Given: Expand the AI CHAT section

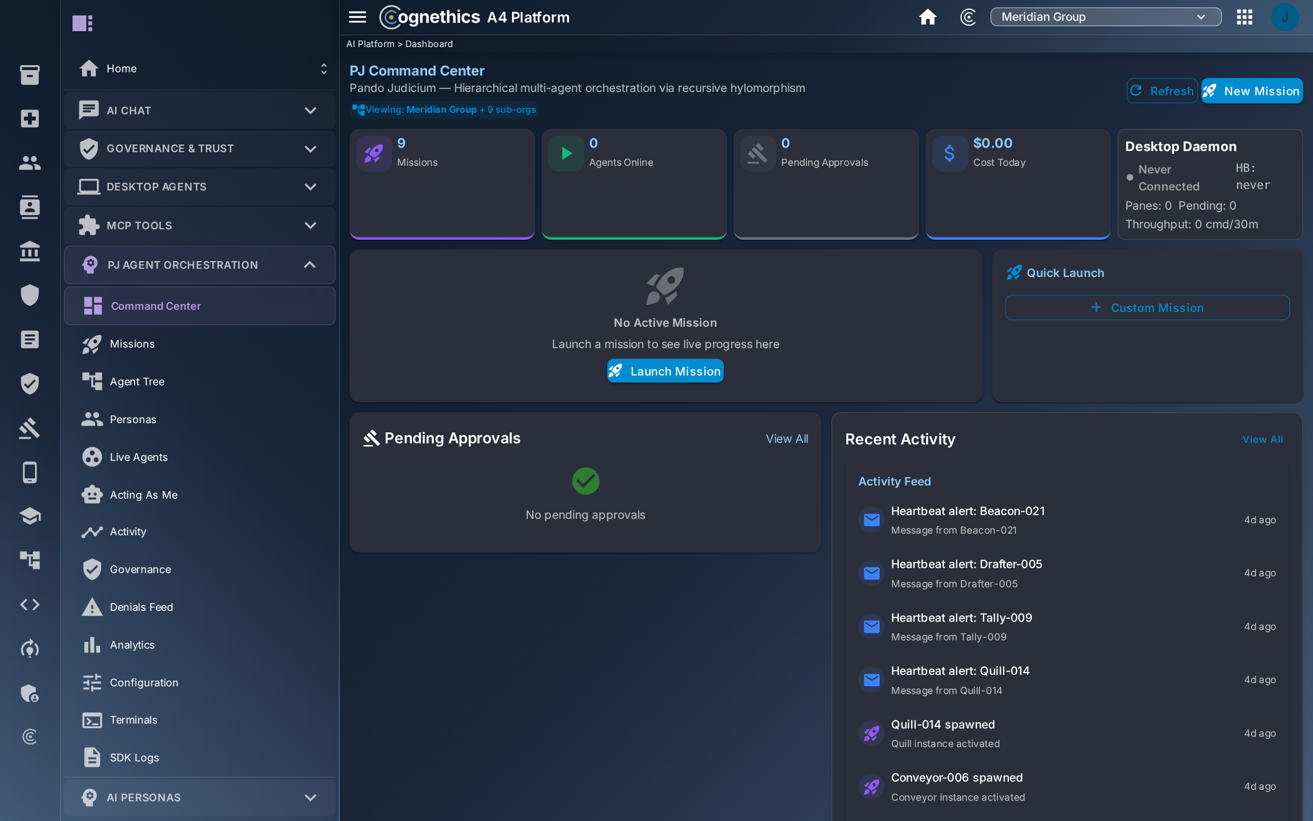Looking at the screenshot, I should [x=200, y=111].
